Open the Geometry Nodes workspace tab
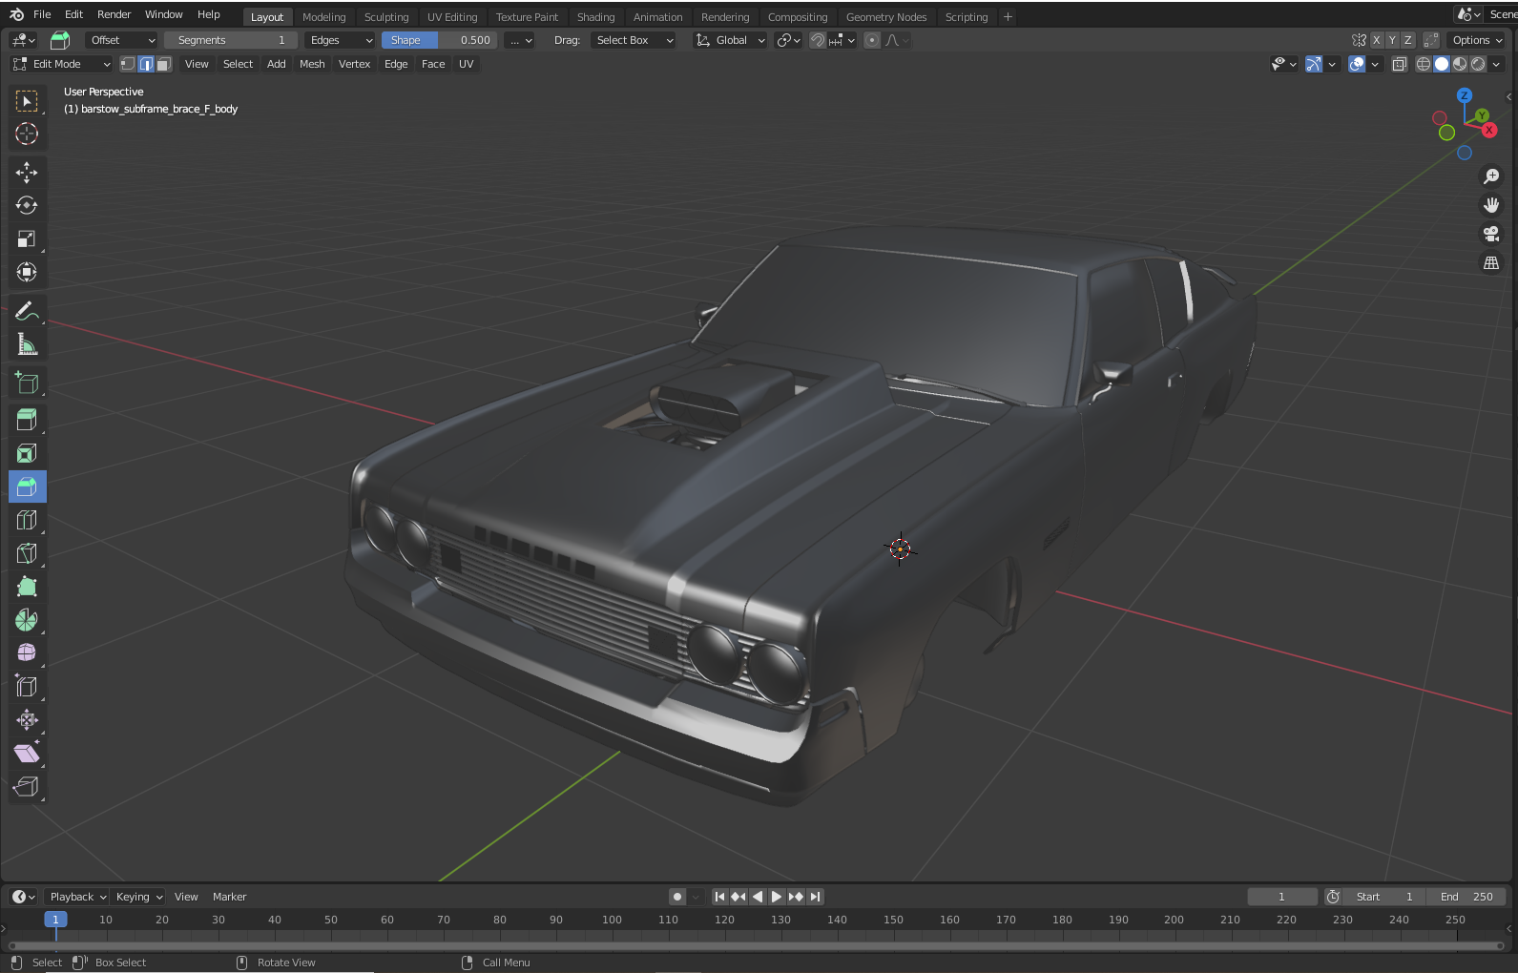This screenshot has height=973, width=1518. point(886,17)
